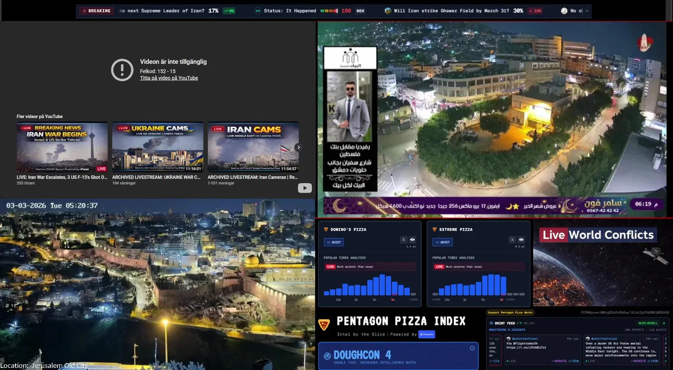This screenshot has width=673, height=370.
Task: Open the t.co link in the flightradar24 post
Action: point(526,347)
